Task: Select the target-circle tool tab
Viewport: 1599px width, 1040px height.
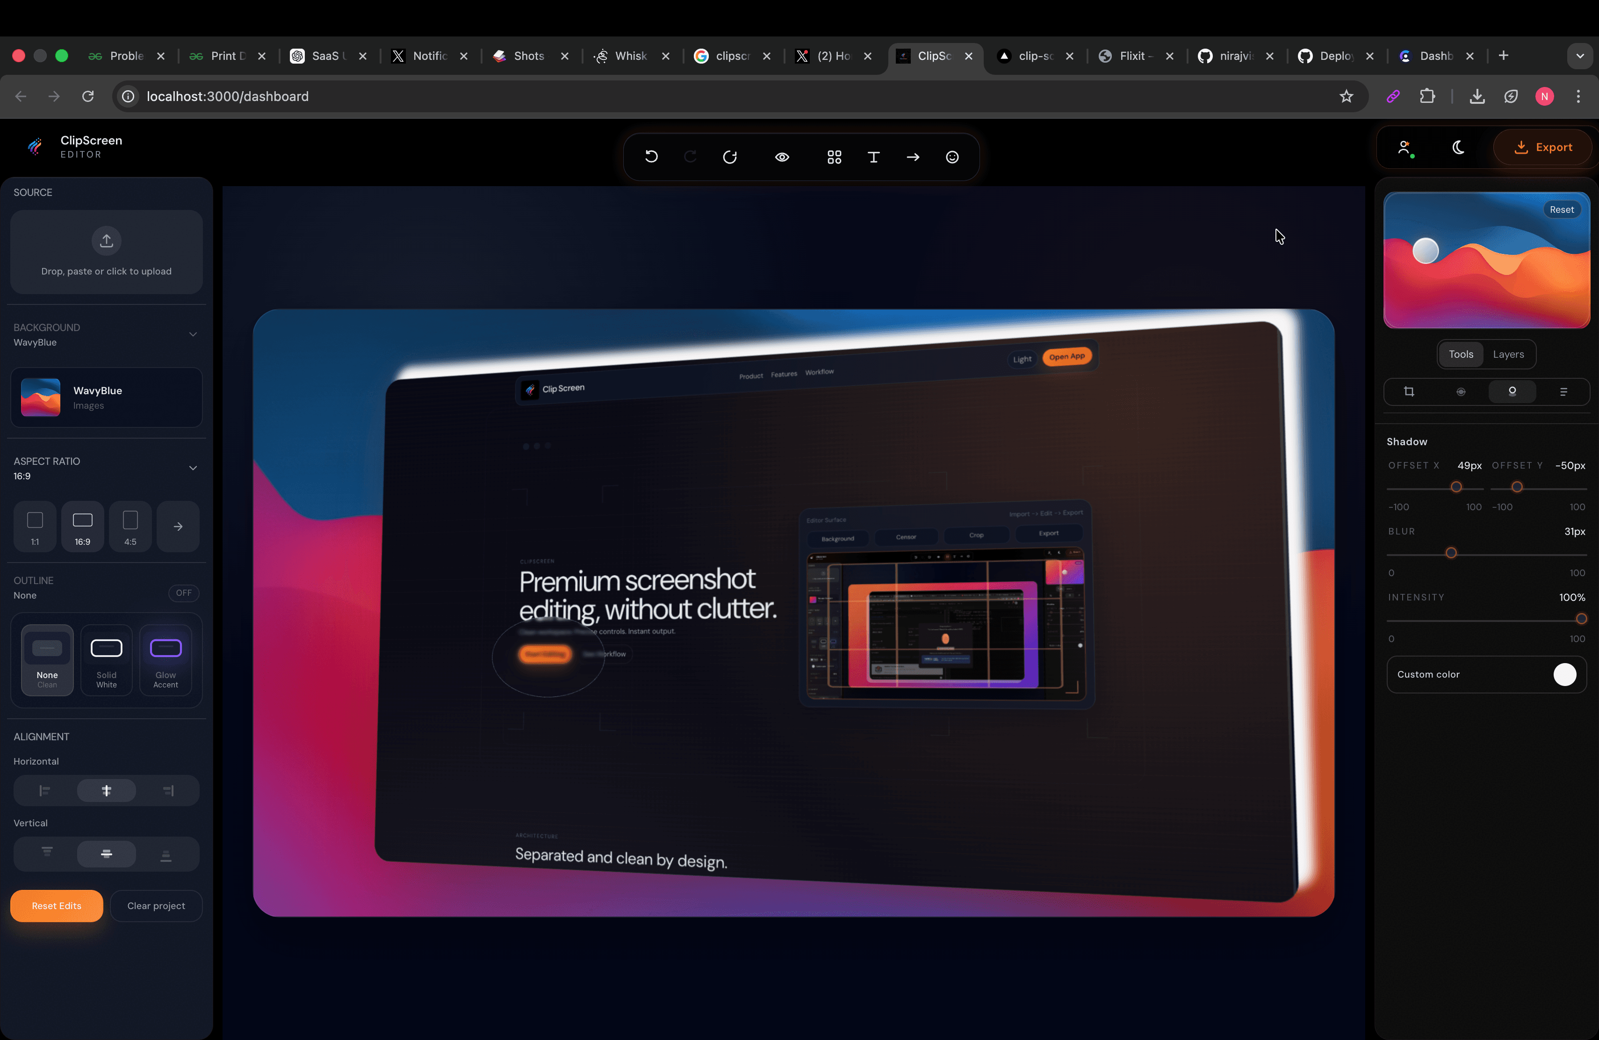Action: click(x=1461, y=392)
